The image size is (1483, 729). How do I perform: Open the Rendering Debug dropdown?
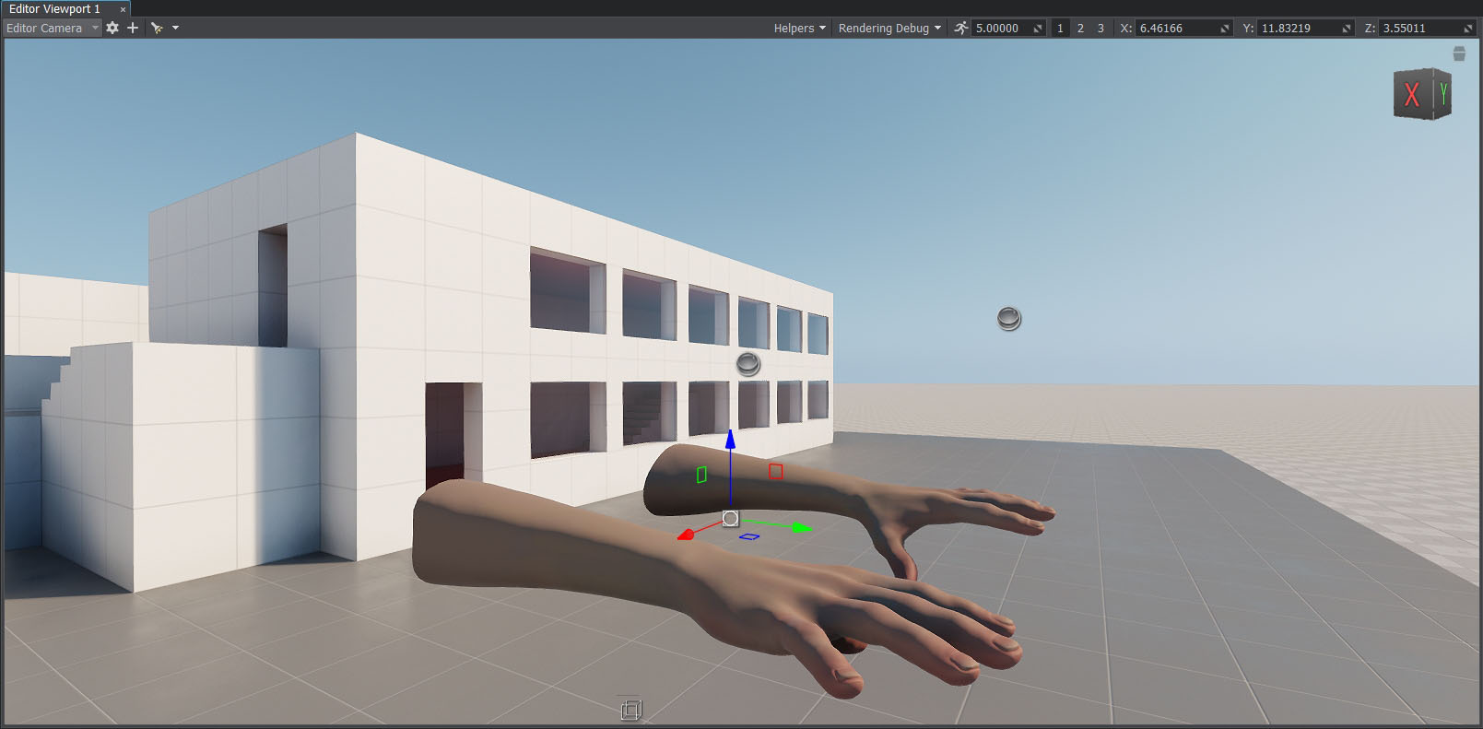point(889,28)
